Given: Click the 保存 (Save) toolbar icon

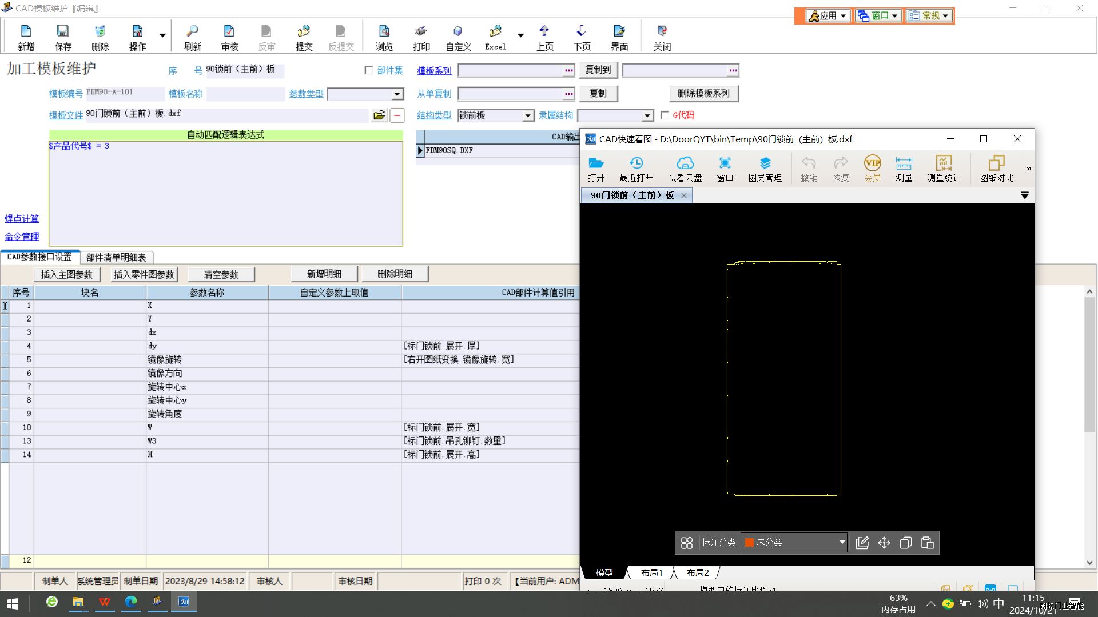Looking at the screenshot, I should 63,38.
